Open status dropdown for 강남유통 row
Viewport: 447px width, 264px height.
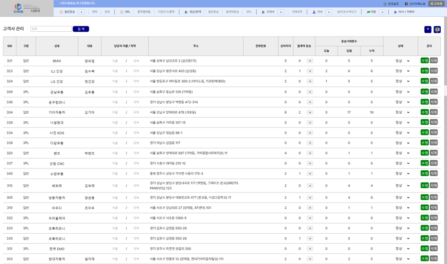(x=402, y=92)
